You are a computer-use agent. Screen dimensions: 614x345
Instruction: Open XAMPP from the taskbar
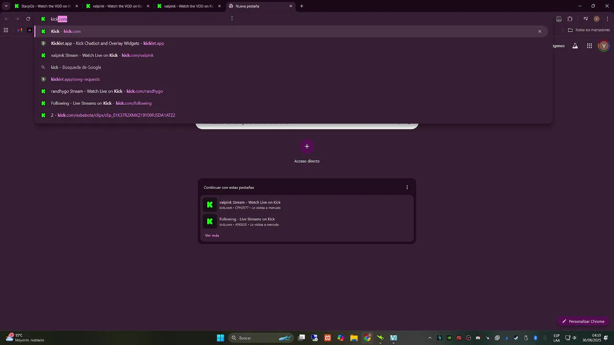click(328, 338)
